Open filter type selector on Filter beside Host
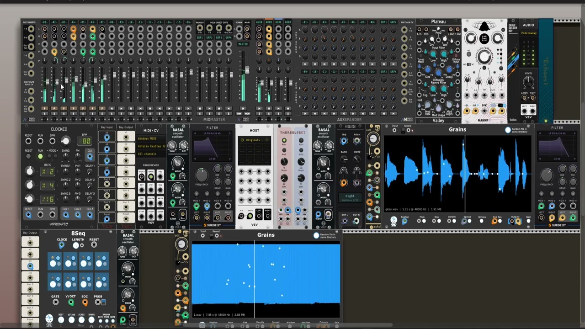The image size is (585, 329). coord(213,133)
